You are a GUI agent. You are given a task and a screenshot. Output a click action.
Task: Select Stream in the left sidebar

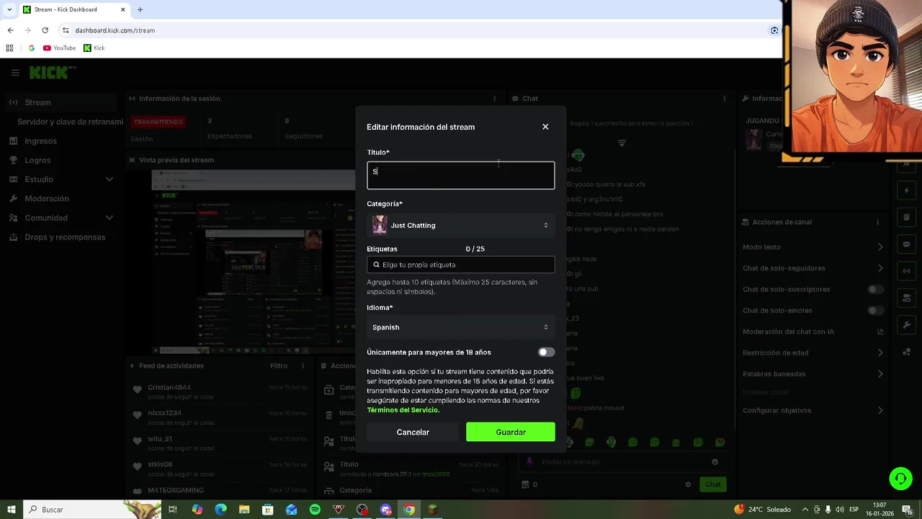pos(61,102)
